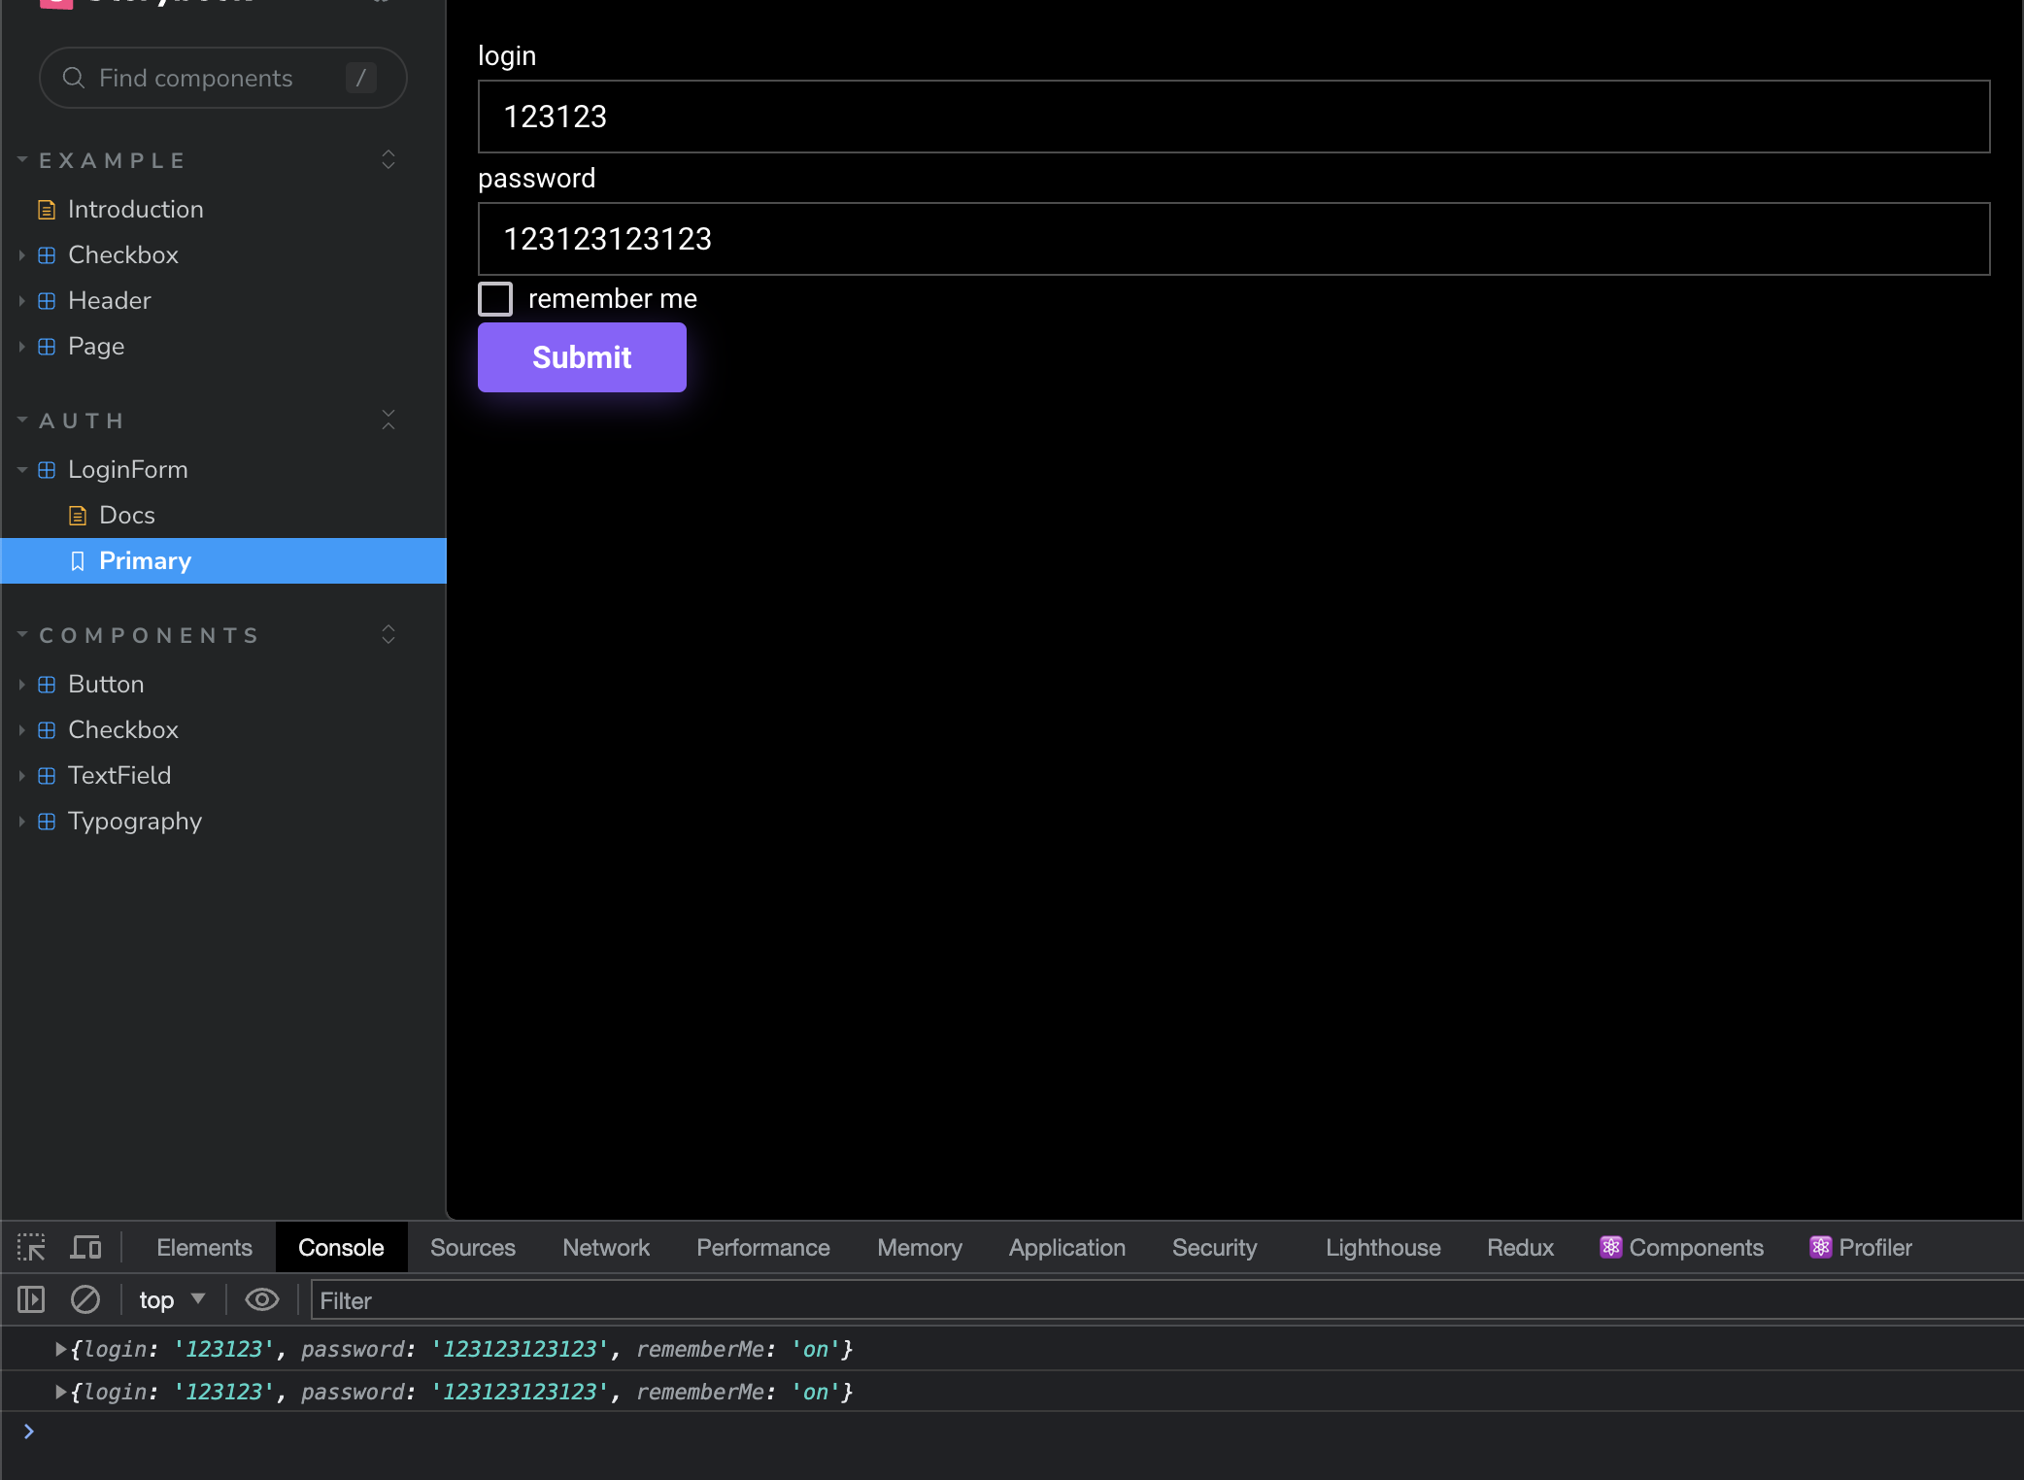Collapse the AUTH section expand toggle
Screen dimensions: 2024x1480
[x=388, y=420]
